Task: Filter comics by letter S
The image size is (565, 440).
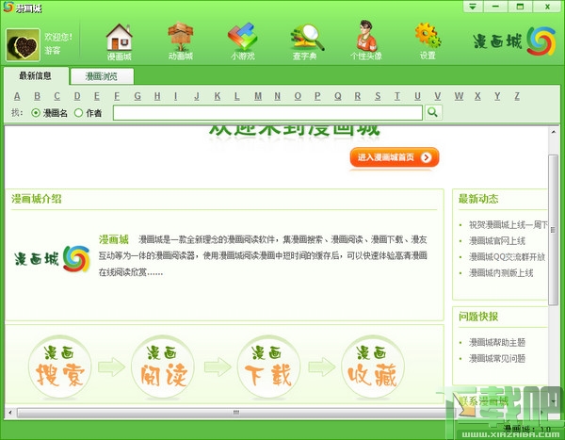Action: [378, 96]
